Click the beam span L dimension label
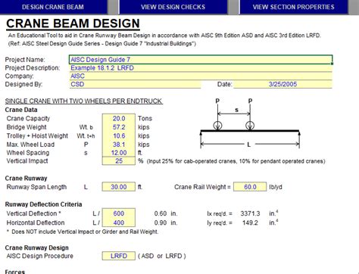Viewport: 359px width, 274px height. pyautogui.click(x=248, y=145)
